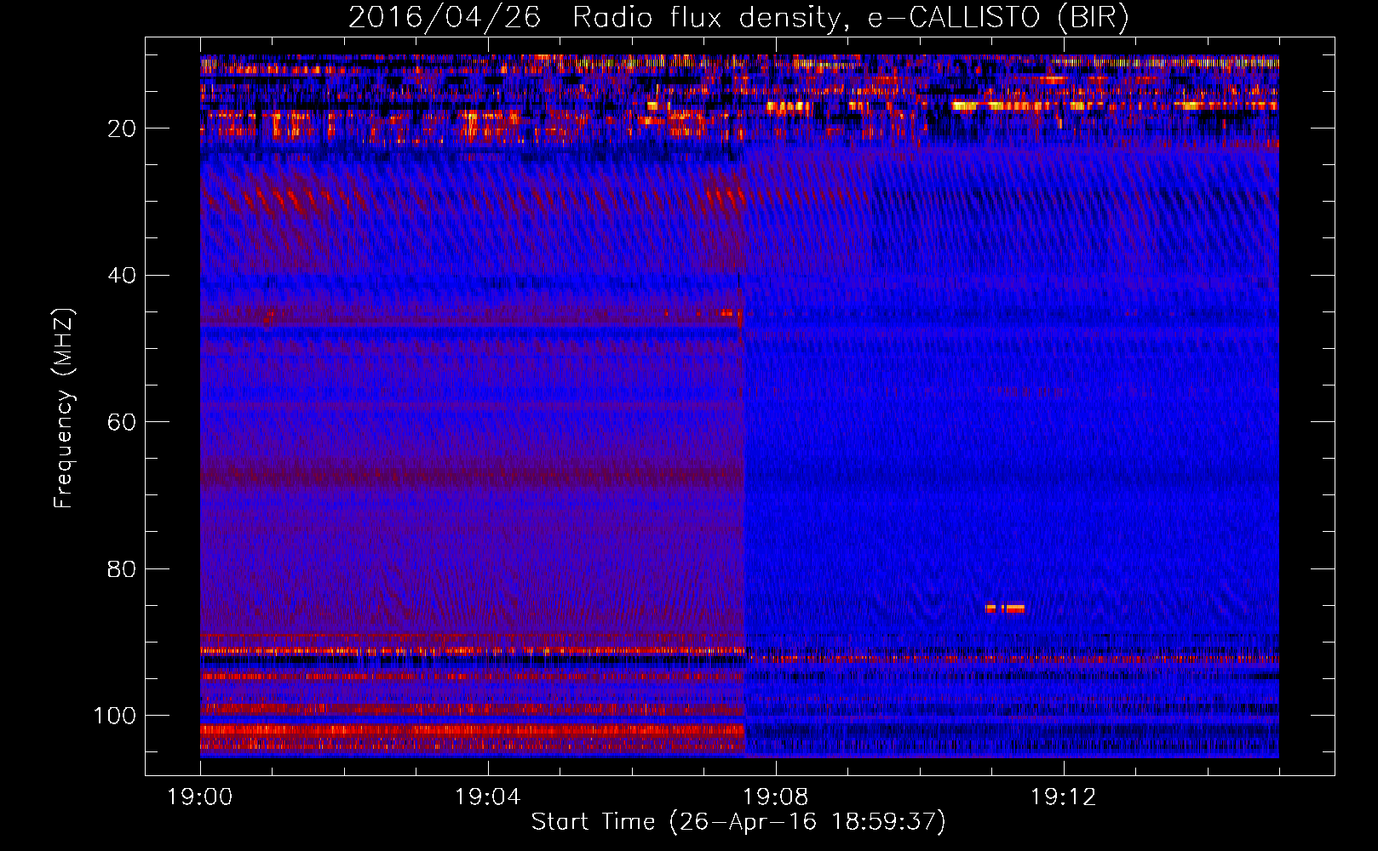Click the plot title 'Radio flux density, e-CALLISTO (BIR)'

point(851,18)
